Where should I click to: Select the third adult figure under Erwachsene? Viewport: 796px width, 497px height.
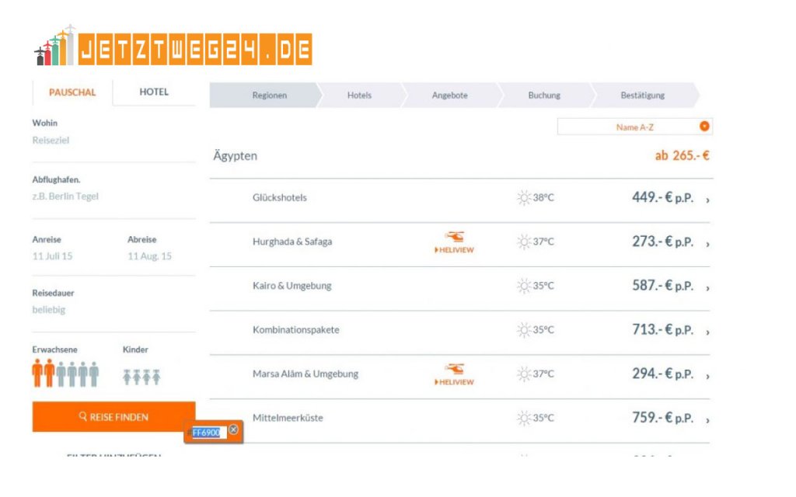coord(61,374)
